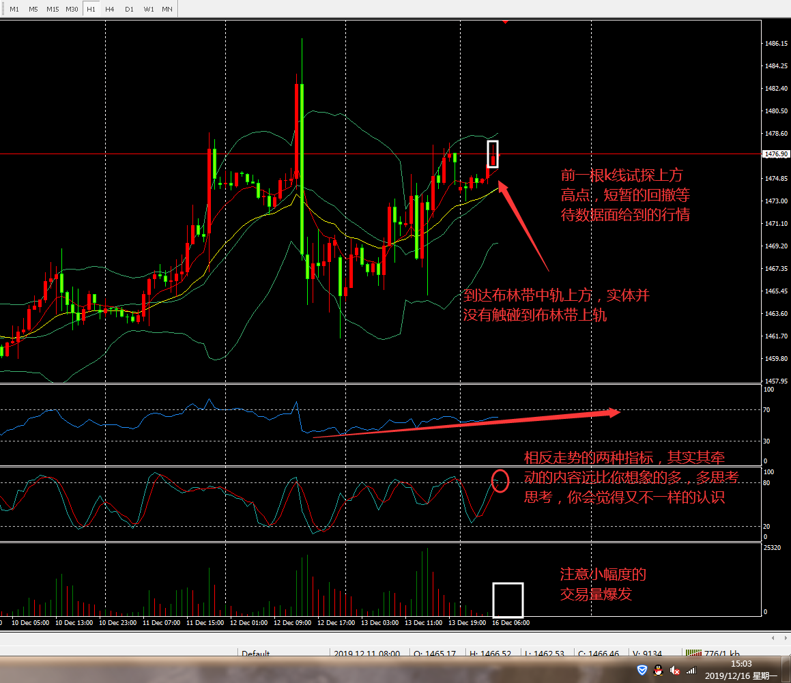Image resolution: width=791 pixels, height=683 pixels.
Task: Open the security shield tray icon
Action: point(642,670)
